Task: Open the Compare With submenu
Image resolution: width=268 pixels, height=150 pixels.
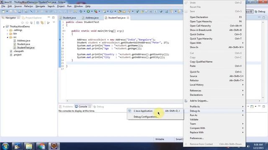Action: pyautogui.click(x=214, y=128)
